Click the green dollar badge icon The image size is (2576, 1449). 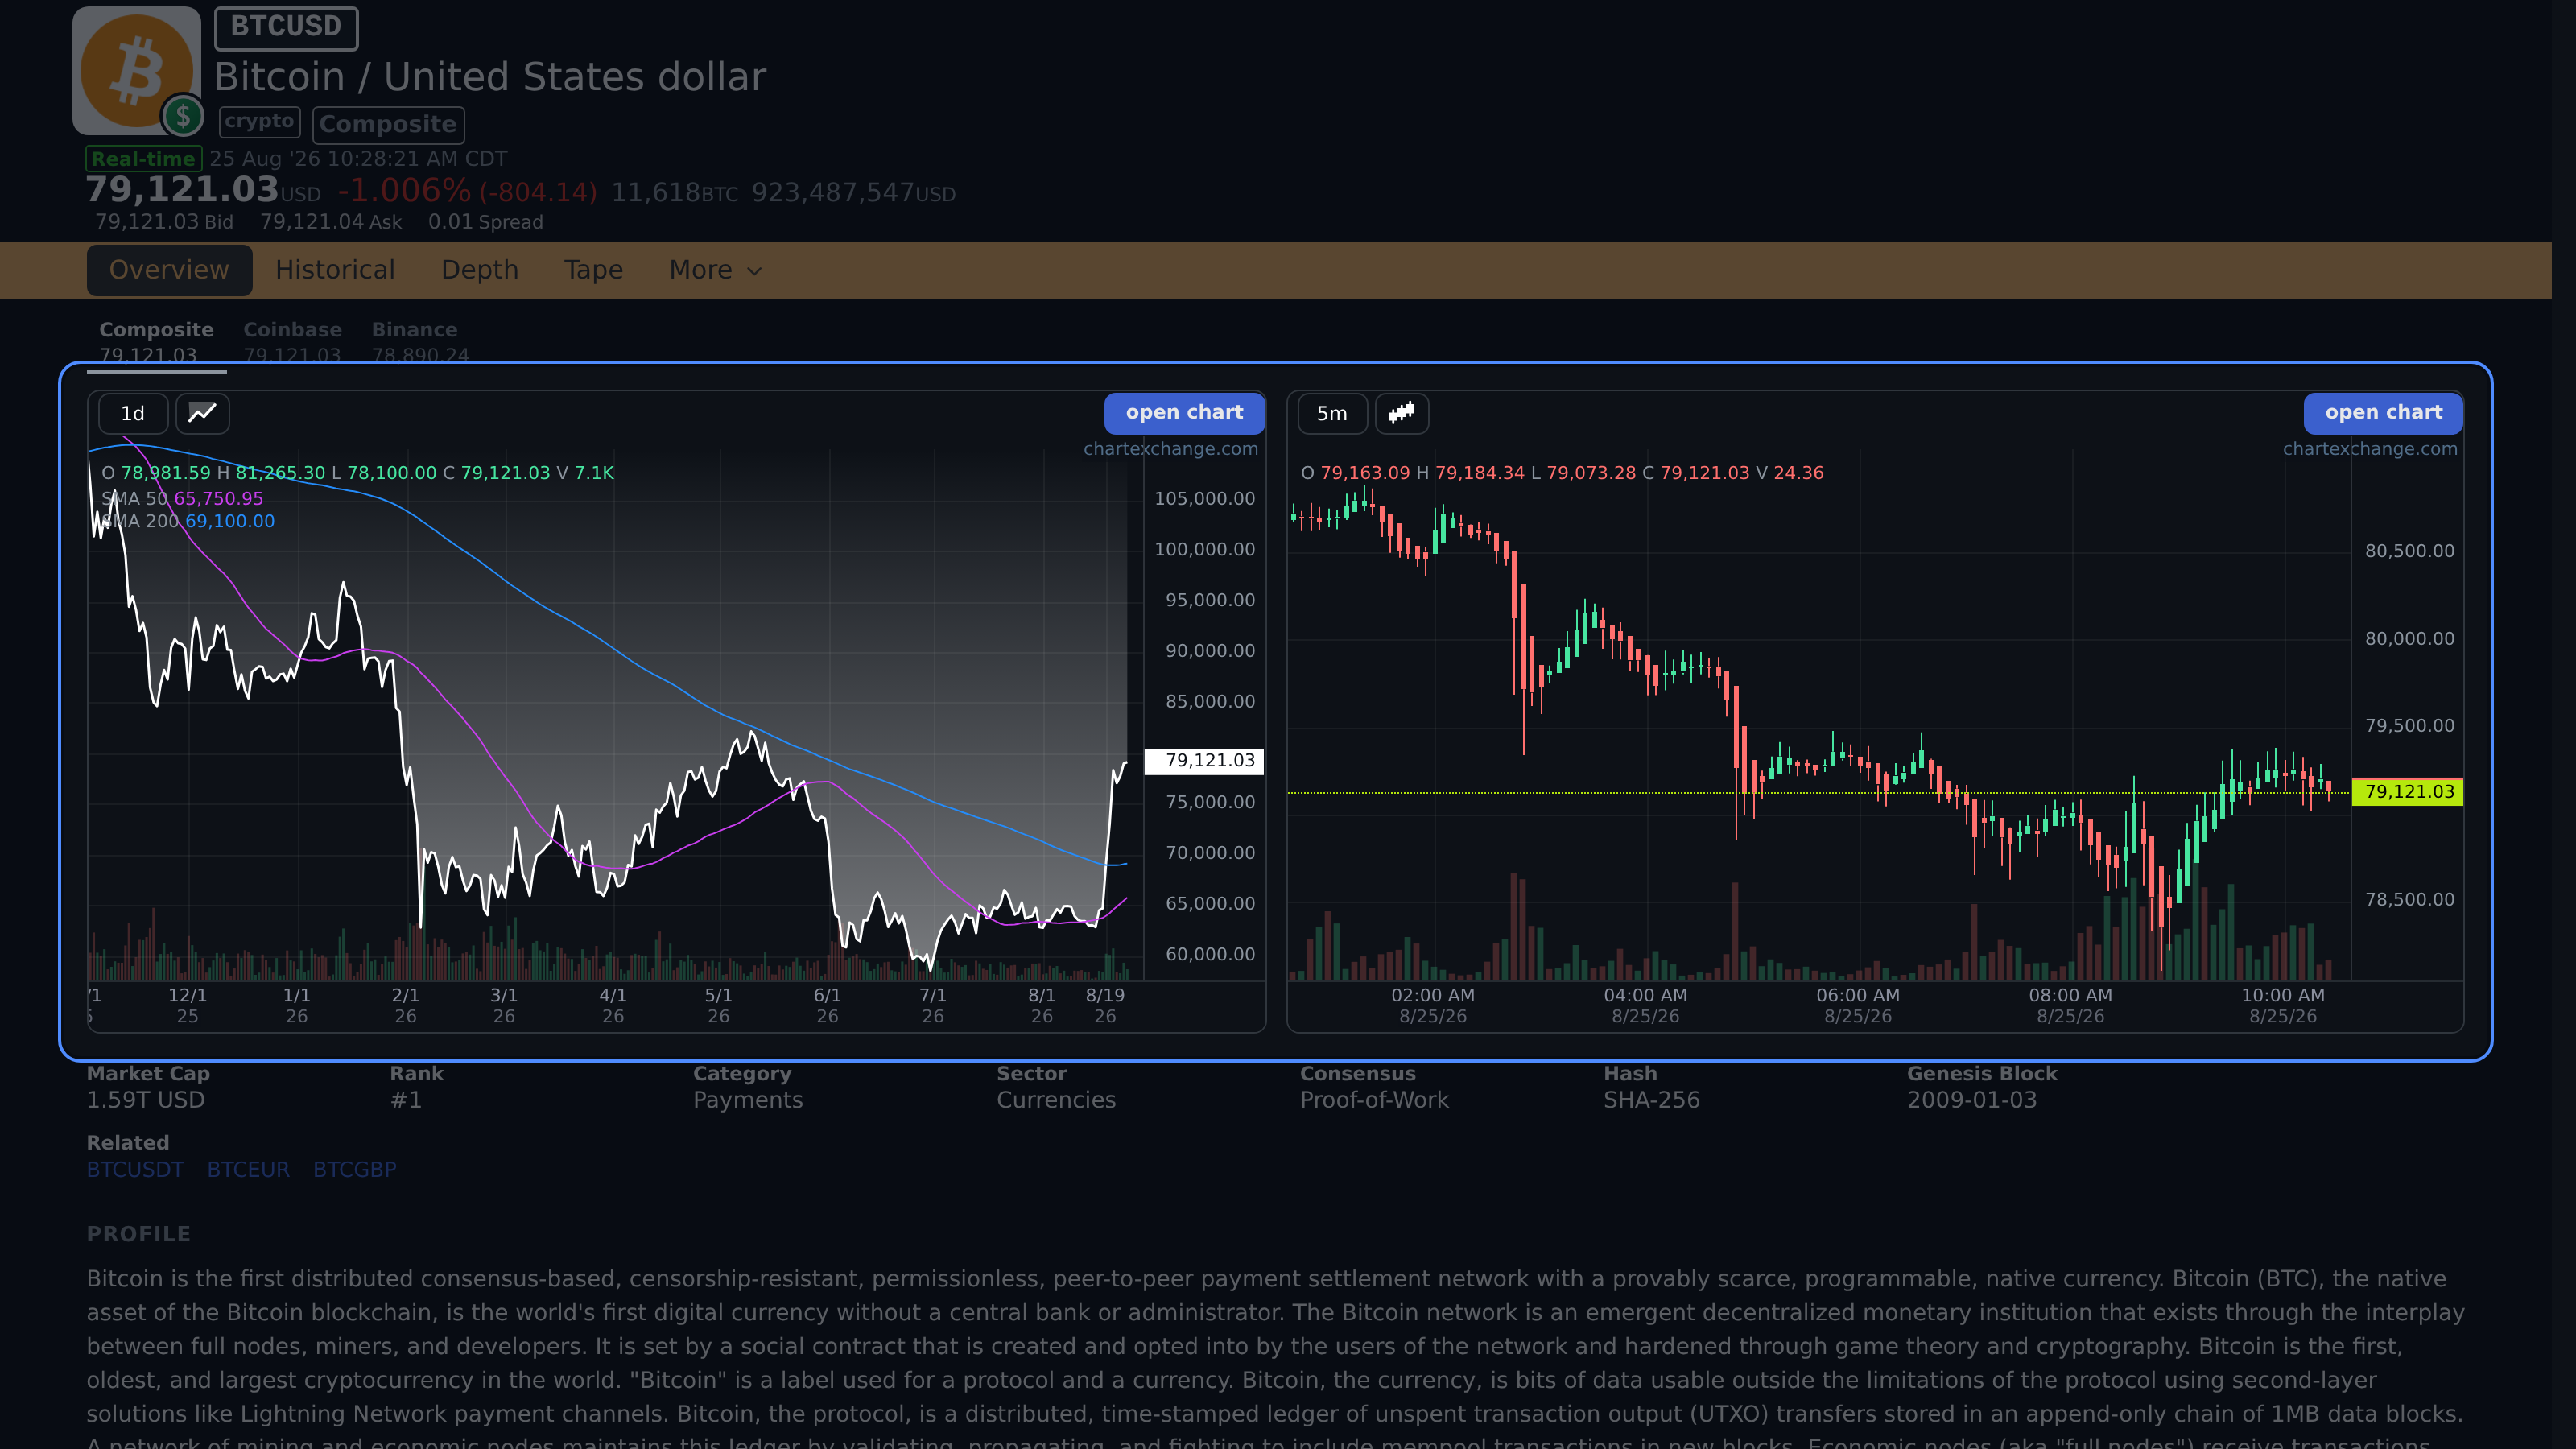[x=183, y=116]
